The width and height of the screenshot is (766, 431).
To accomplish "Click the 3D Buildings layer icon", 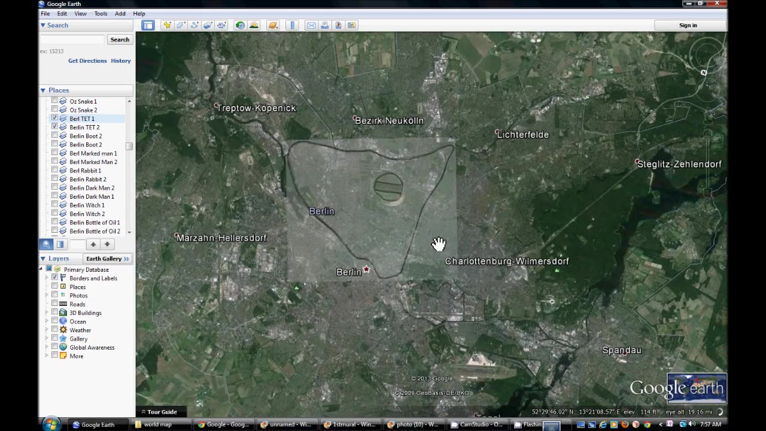I will pos(63,312).
